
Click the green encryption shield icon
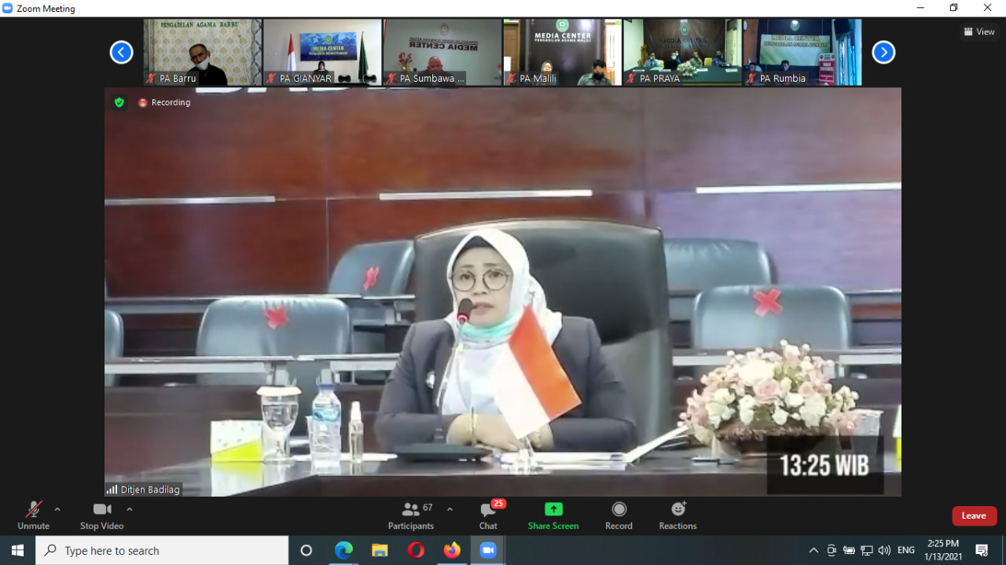pos(119,102)
